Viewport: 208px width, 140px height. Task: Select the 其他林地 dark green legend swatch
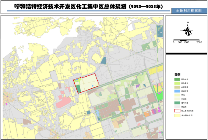177,79
